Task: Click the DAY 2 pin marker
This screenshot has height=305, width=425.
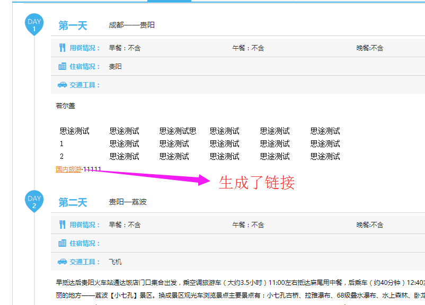Action: click(x=34, y=202)
